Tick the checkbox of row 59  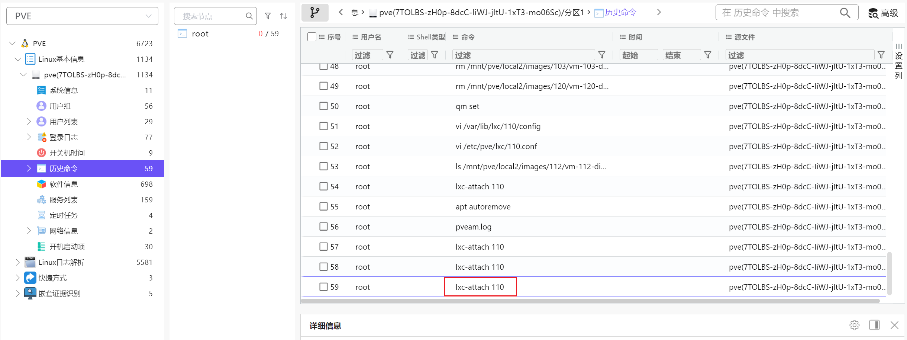(x=323, y=287)
